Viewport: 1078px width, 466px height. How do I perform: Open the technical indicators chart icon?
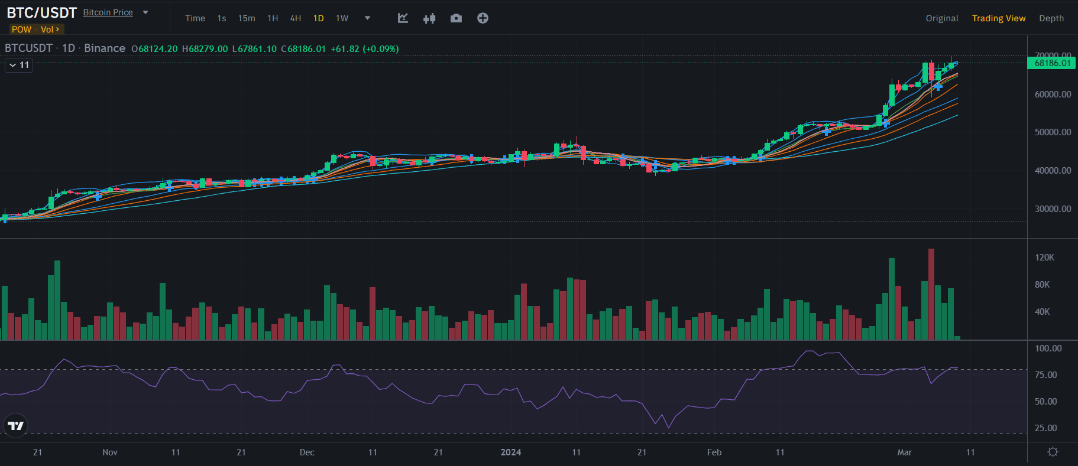(403, 18)
